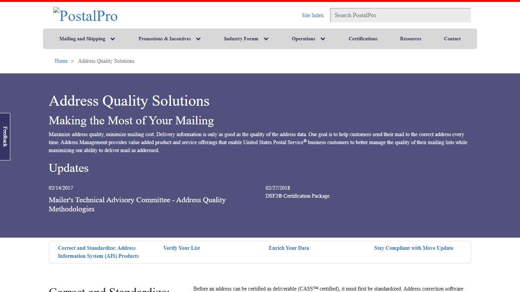Click the Verify Your List link
Viewport: 520px width, 292px height.
[x=182, y=248]
